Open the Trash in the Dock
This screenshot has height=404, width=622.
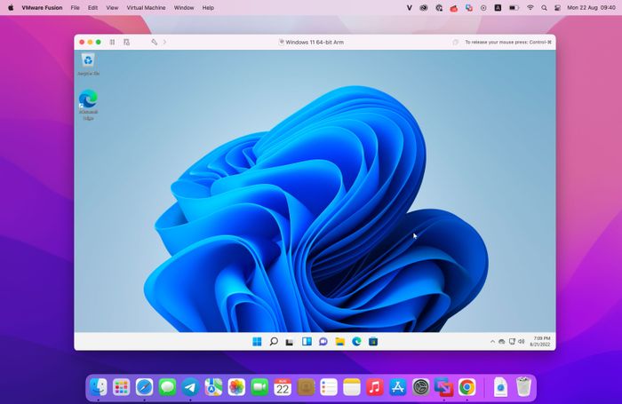523,386
